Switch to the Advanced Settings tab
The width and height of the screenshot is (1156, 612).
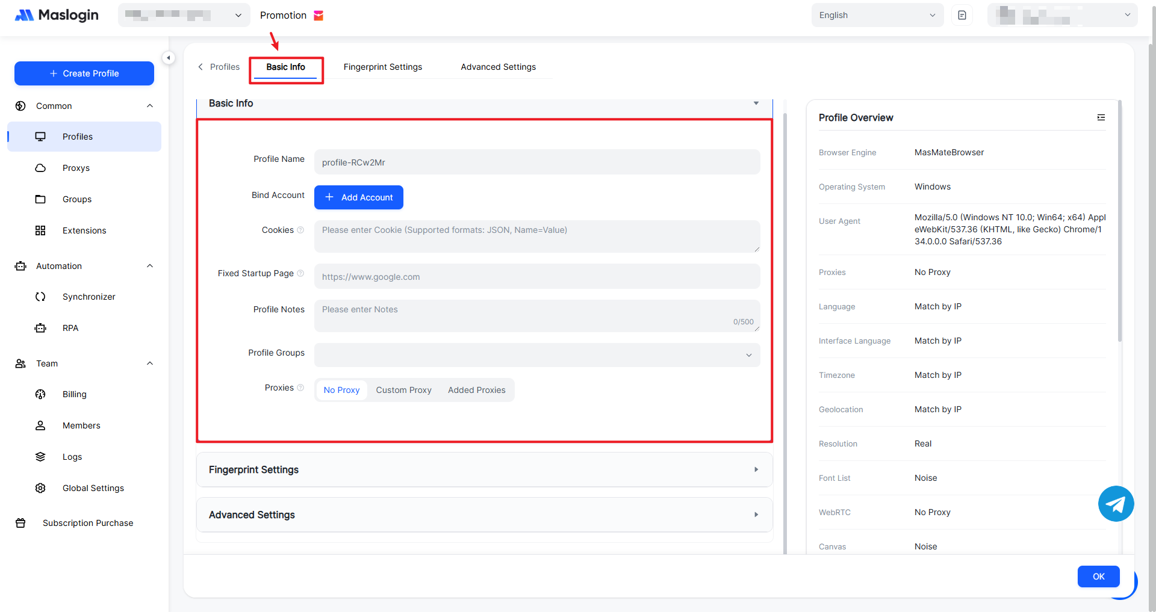498,67
